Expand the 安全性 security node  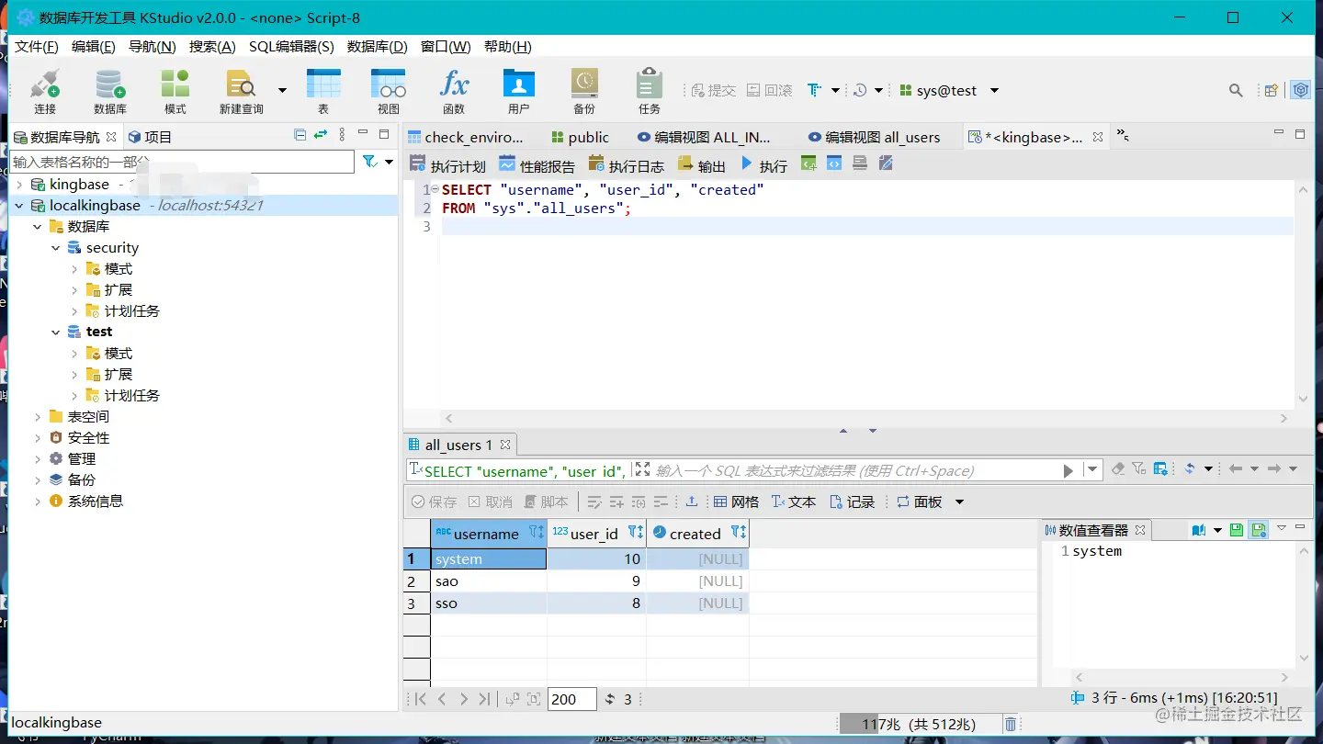click(x=38, y=438)
